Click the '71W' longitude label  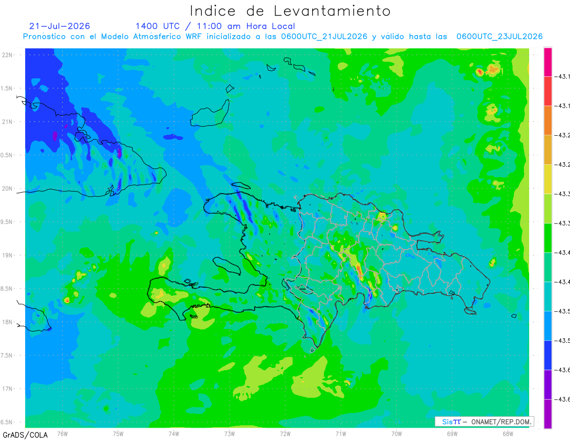click(341, 433)
